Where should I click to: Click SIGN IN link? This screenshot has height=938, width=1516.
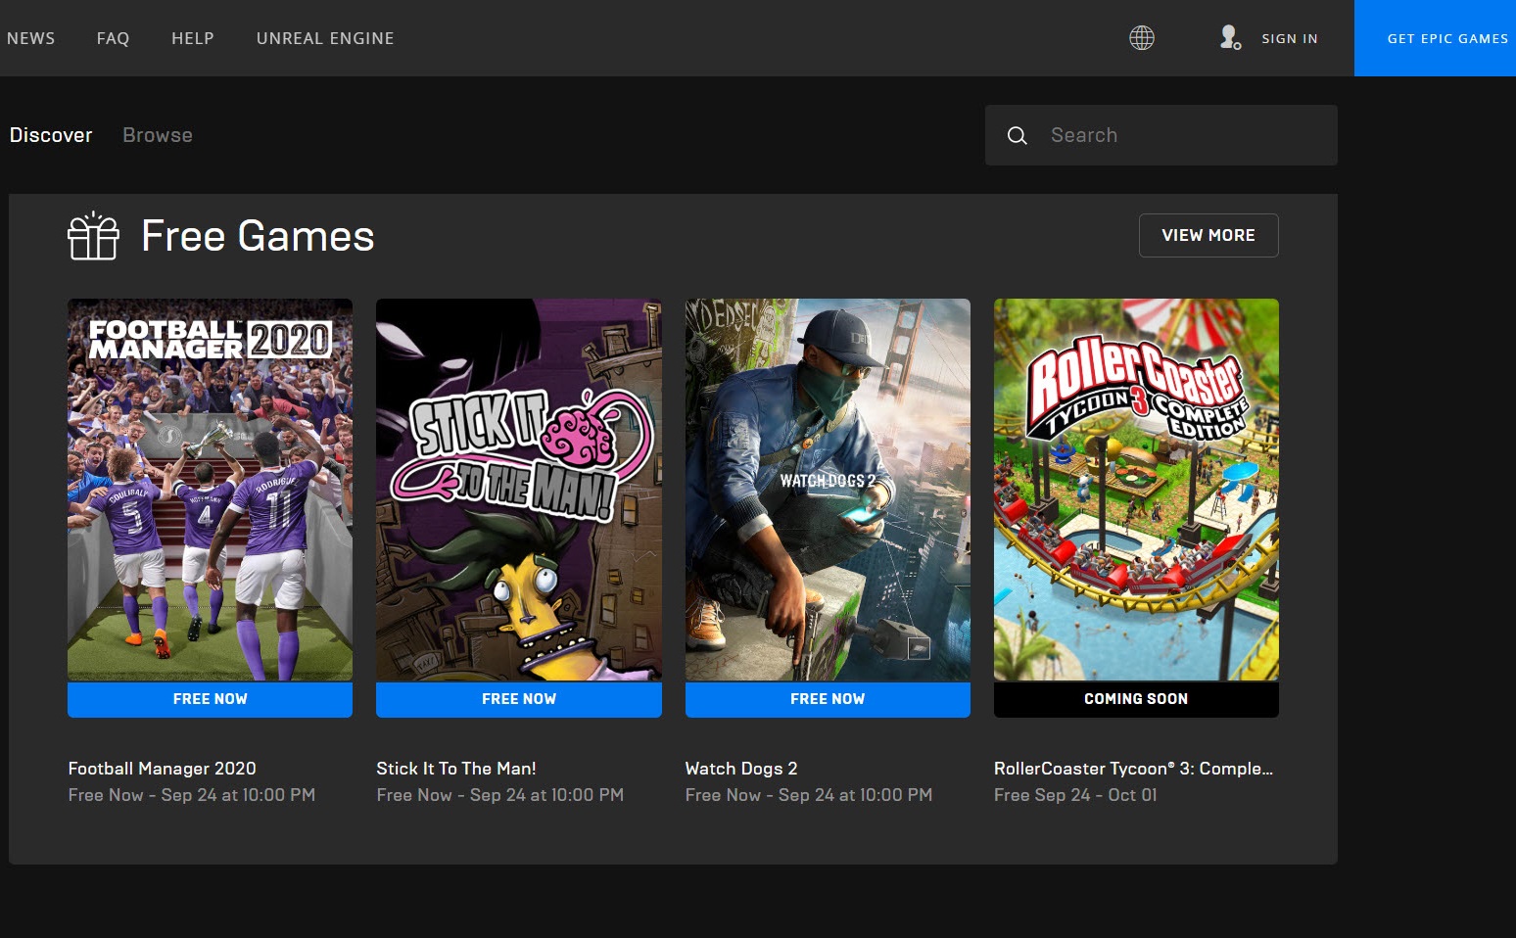tap(1290, 38)
